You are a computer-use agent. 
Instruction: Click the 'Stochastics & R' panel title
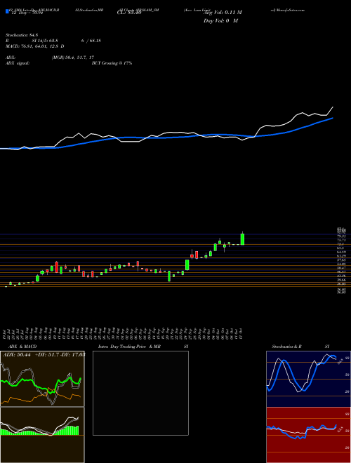[286, 347]
